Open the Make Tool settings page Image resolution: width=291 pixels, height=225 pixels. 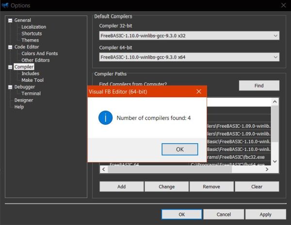pyautogui.click(x=32, y=80)
